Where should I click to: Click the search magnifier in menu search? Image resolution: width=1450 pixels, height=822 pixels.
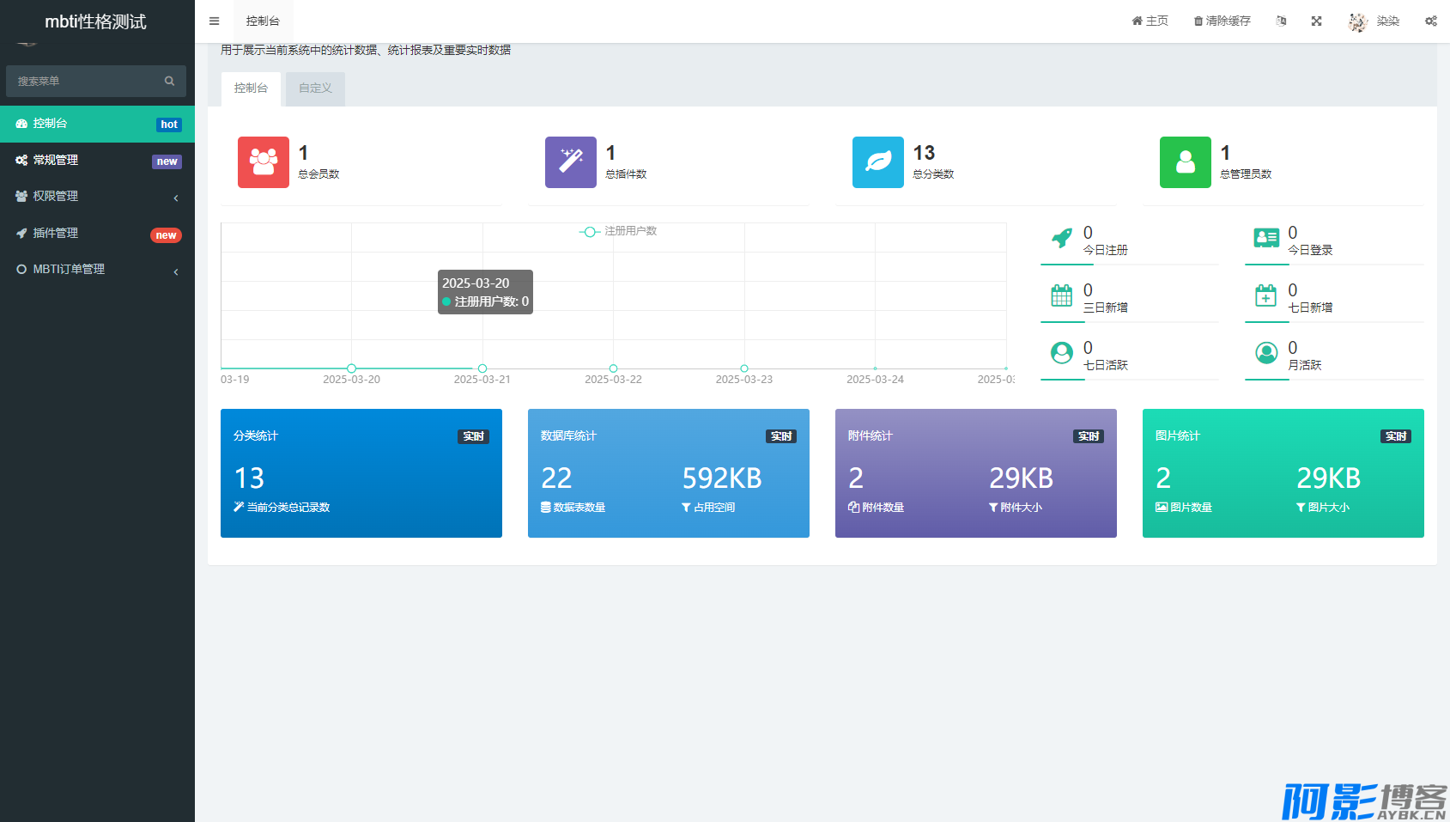[169, 81]
